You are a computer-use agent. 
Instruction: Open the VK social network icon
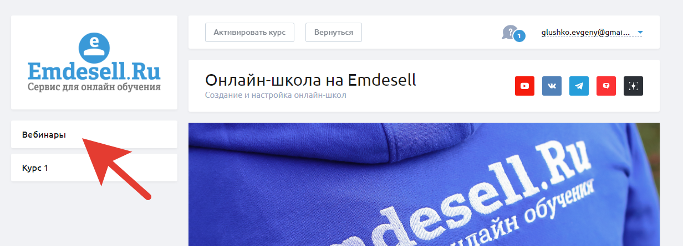coord(552,86)
